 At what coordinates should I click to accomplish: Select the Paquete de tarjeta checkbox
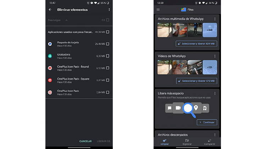107,44
